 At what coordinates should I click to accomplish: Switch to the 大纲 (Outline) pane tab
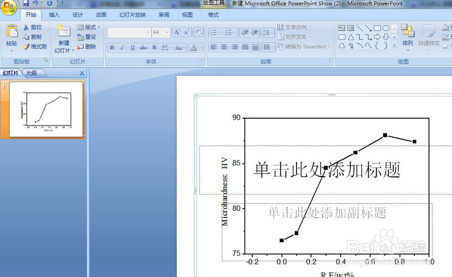32,73
